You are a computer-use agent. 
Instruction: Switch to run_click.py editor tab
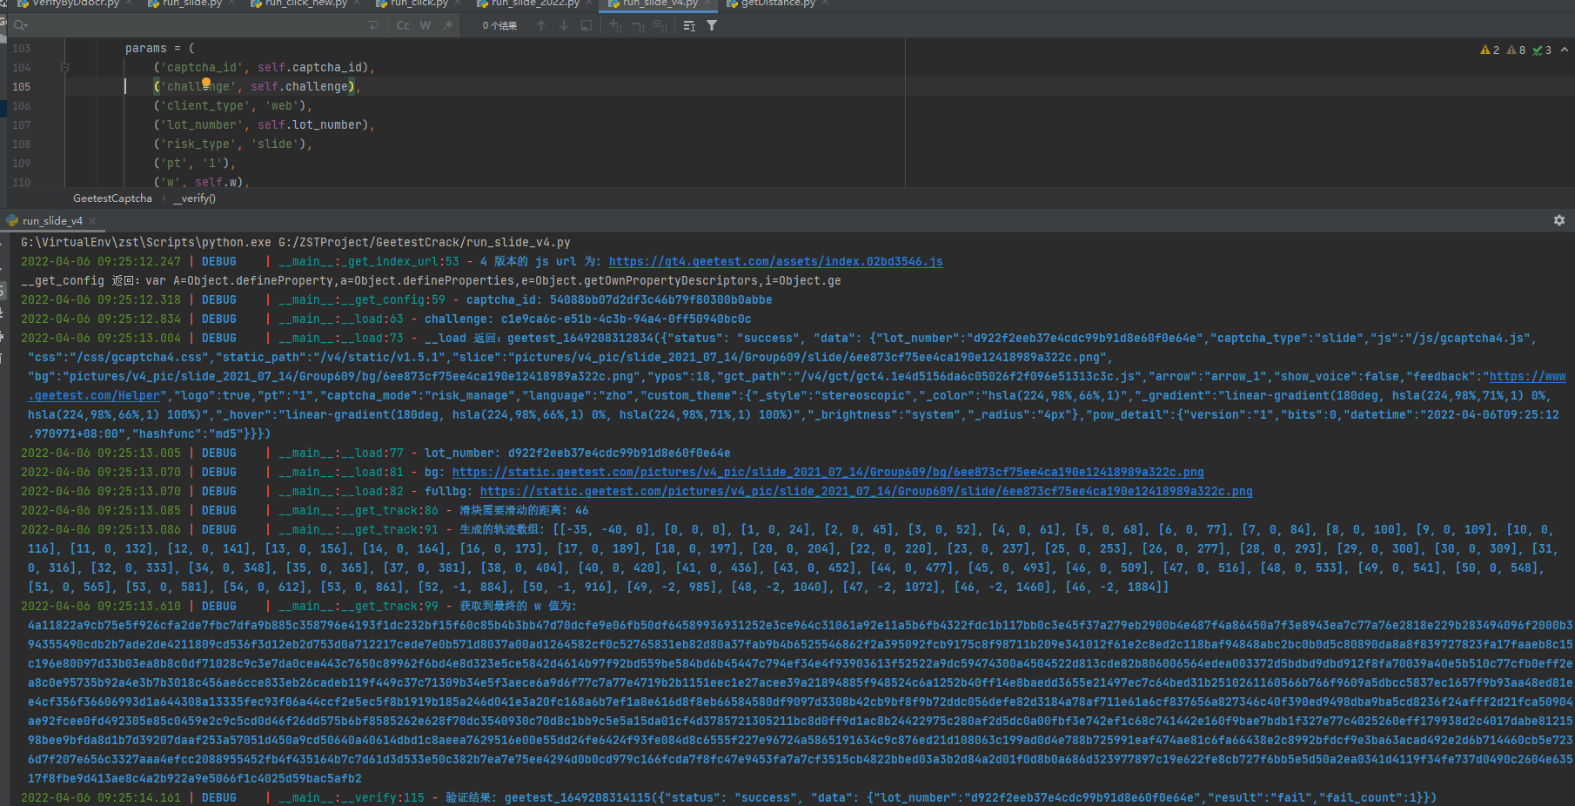(419, 3)
